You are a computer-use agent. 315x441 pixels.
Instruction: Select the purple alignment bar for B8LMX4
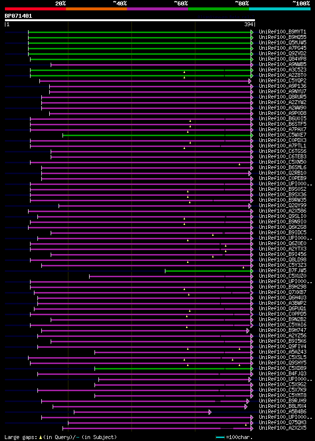tap(149, 406)
